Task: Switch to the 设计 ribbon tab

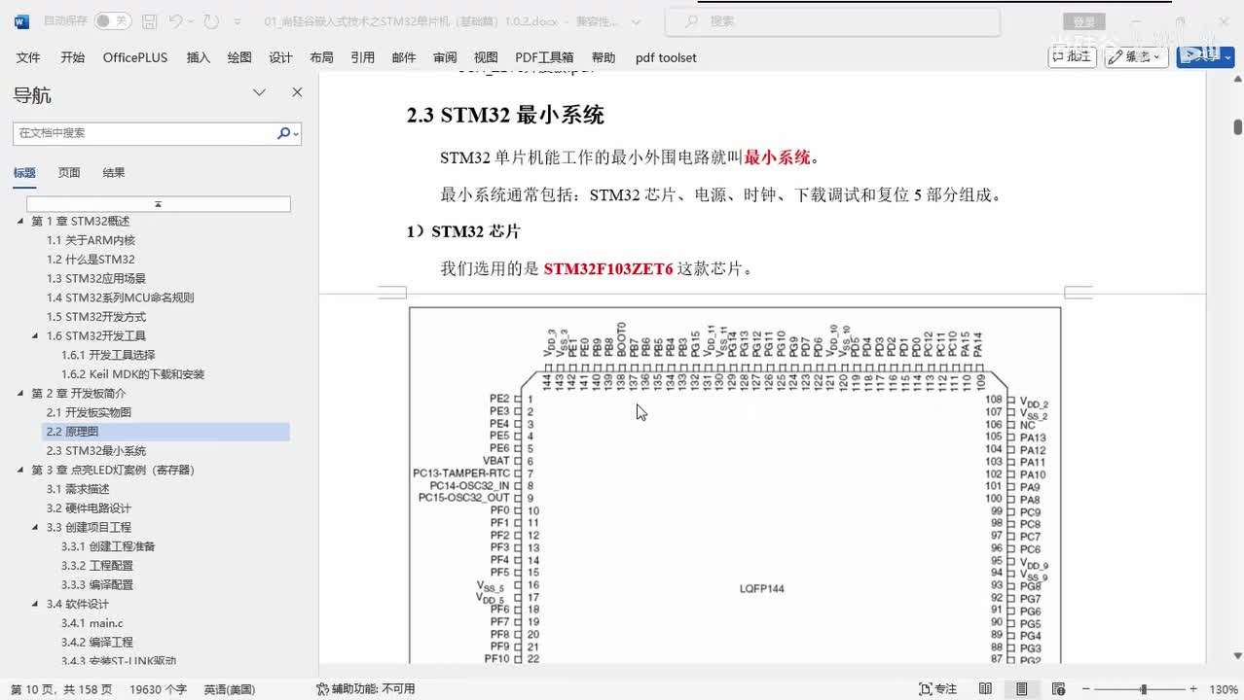Action: [280, 57]
